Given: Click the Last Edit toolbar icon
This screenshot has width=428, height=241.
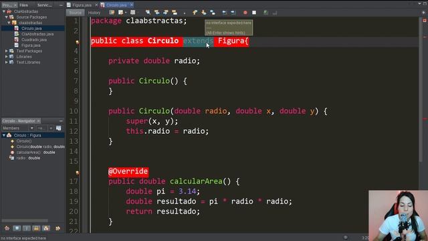Looking at the screenshot, I should (112, 13).
